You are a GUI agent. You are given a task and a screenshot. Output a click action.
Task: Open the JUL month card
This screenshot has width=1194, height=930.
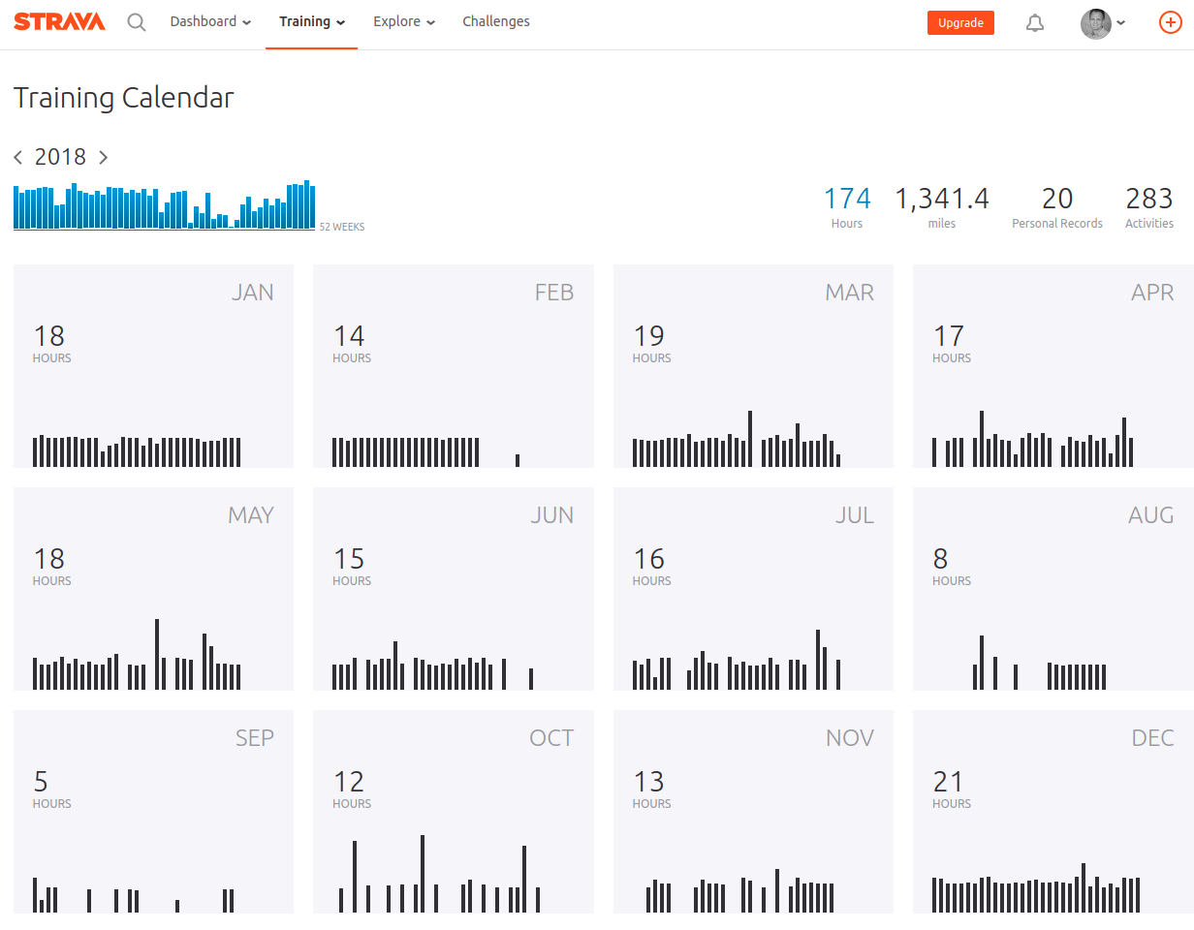coord(753,589)
